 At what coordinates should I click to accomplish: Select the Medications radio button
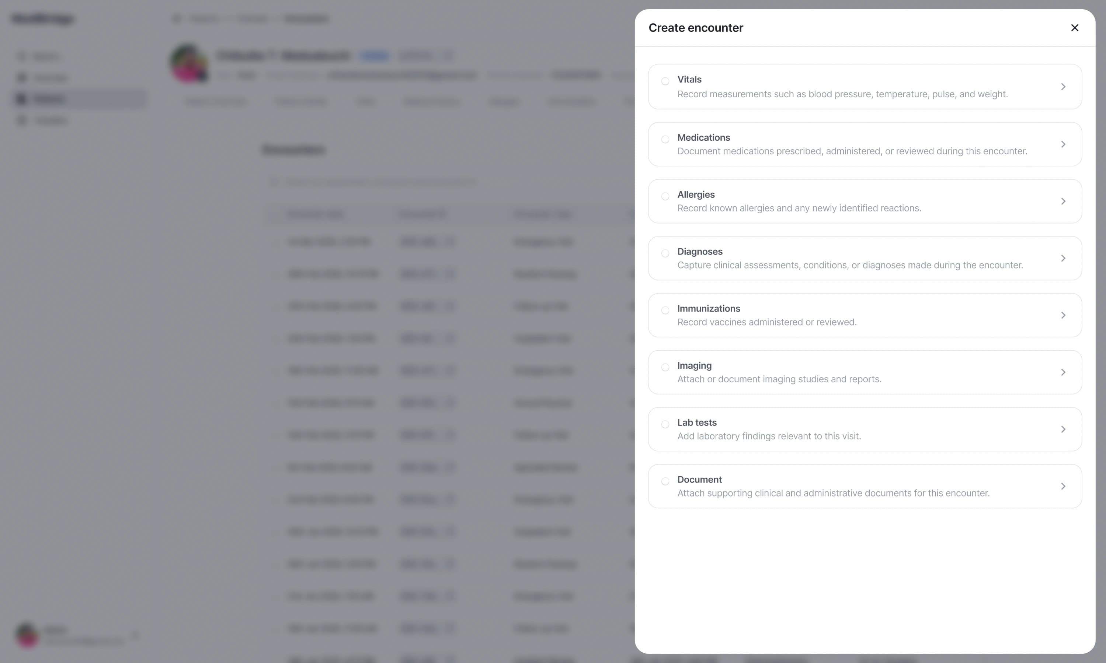(665, 139)
